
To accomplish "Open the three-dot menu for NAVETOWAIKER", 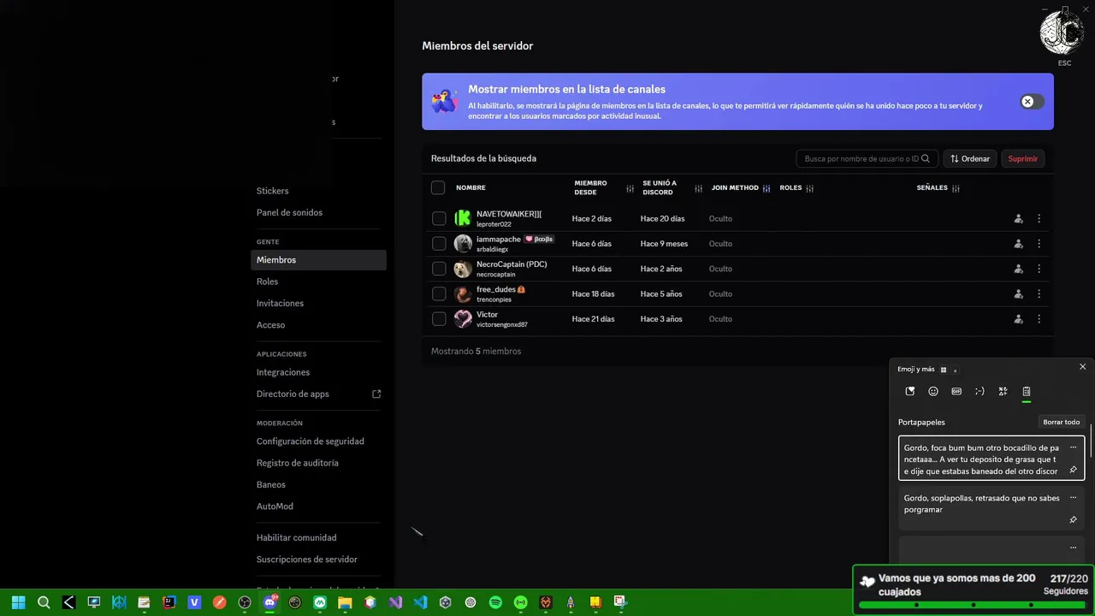I will tap(1039, 219).
